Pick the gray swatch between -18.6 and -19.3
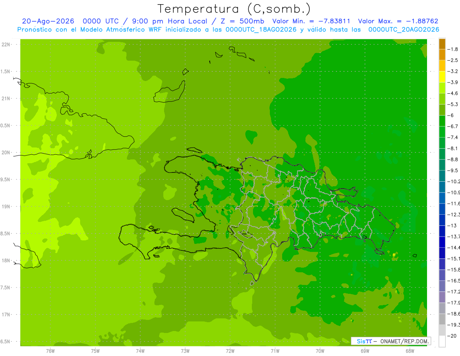 pos(442,319)
